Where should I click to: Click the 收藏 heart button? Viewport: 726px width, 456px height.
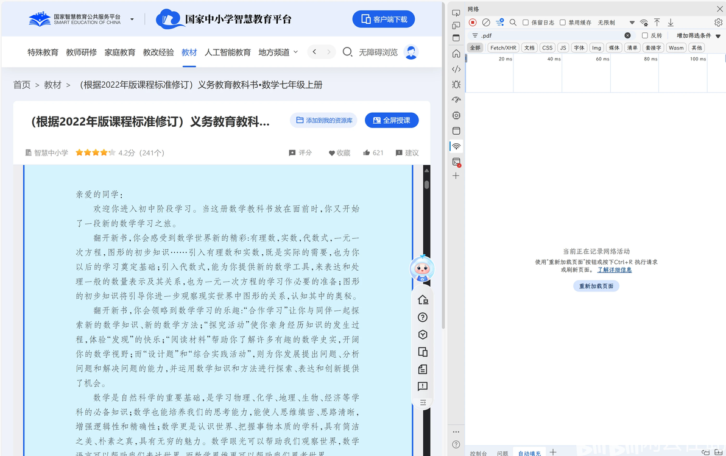point(339,153)
